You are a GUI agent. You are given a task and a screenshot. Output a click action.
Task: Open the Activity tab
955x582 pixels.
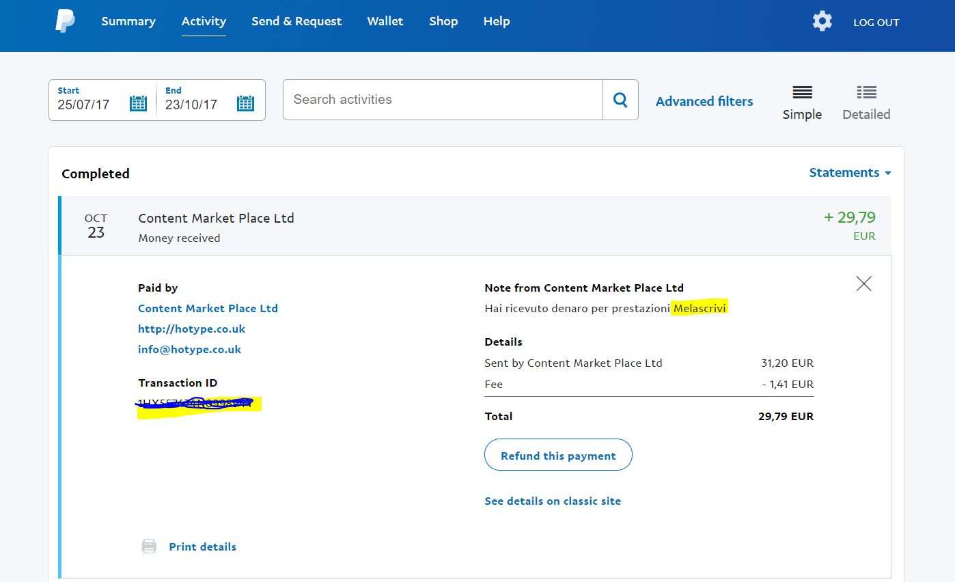click(204, 21)
